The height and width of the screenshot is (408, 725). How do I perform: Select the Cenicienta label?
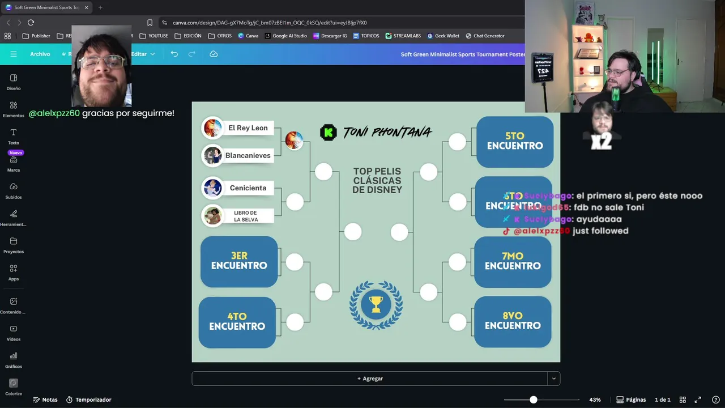click(x=248, y=188)
